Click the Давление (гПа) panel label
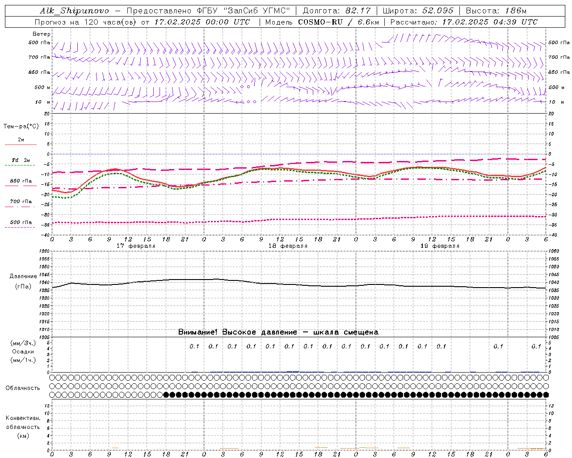572x458 pixels. 23,281
